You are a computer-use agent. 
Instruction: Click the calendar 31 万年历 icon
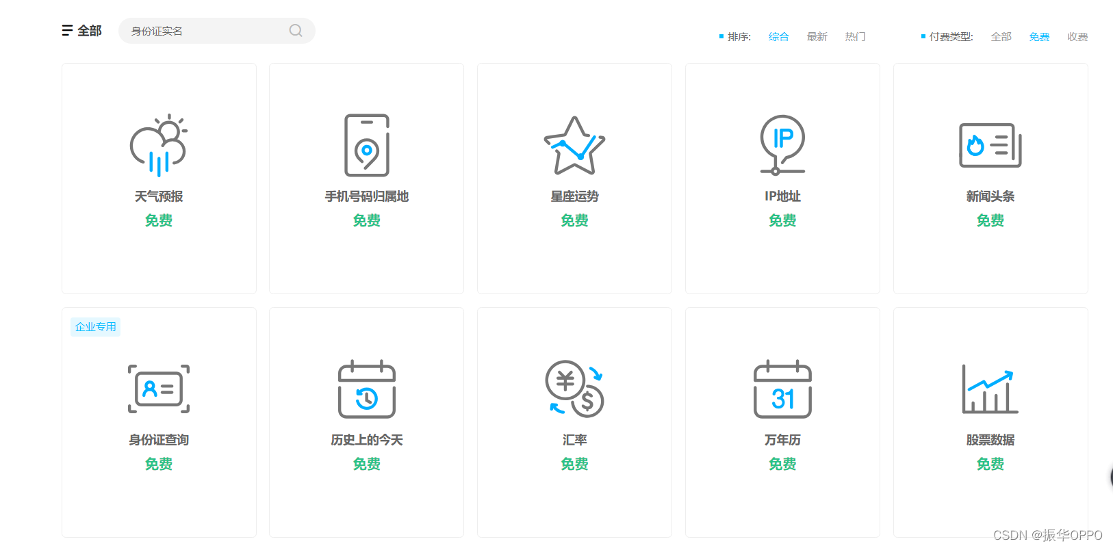pyautogui.click(x=782, y=389)
